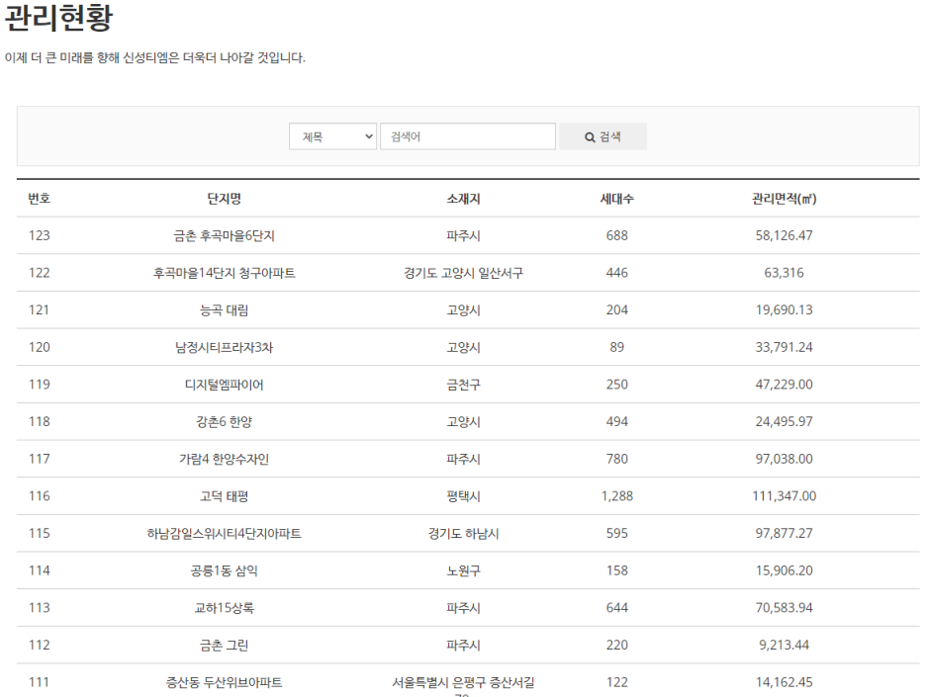Click managed area value 111,347.00
Screen dimensions: 926x697
pos(784,495)
